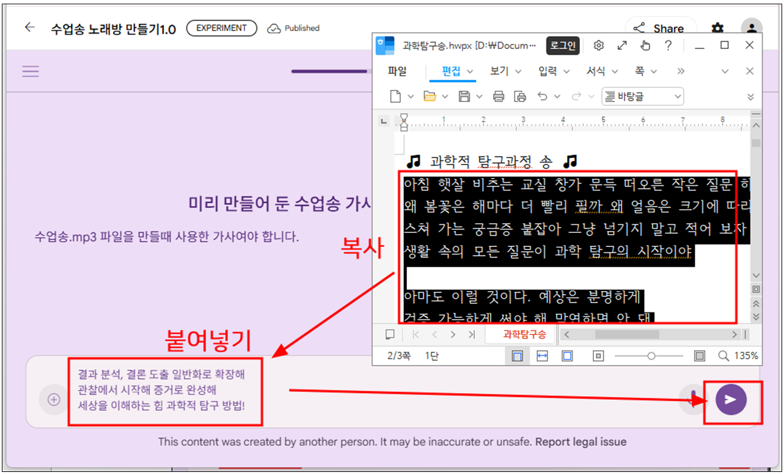784x475 pixels.
Task: Jump to next page with double-down chevrons
Action: pos(756,317)
